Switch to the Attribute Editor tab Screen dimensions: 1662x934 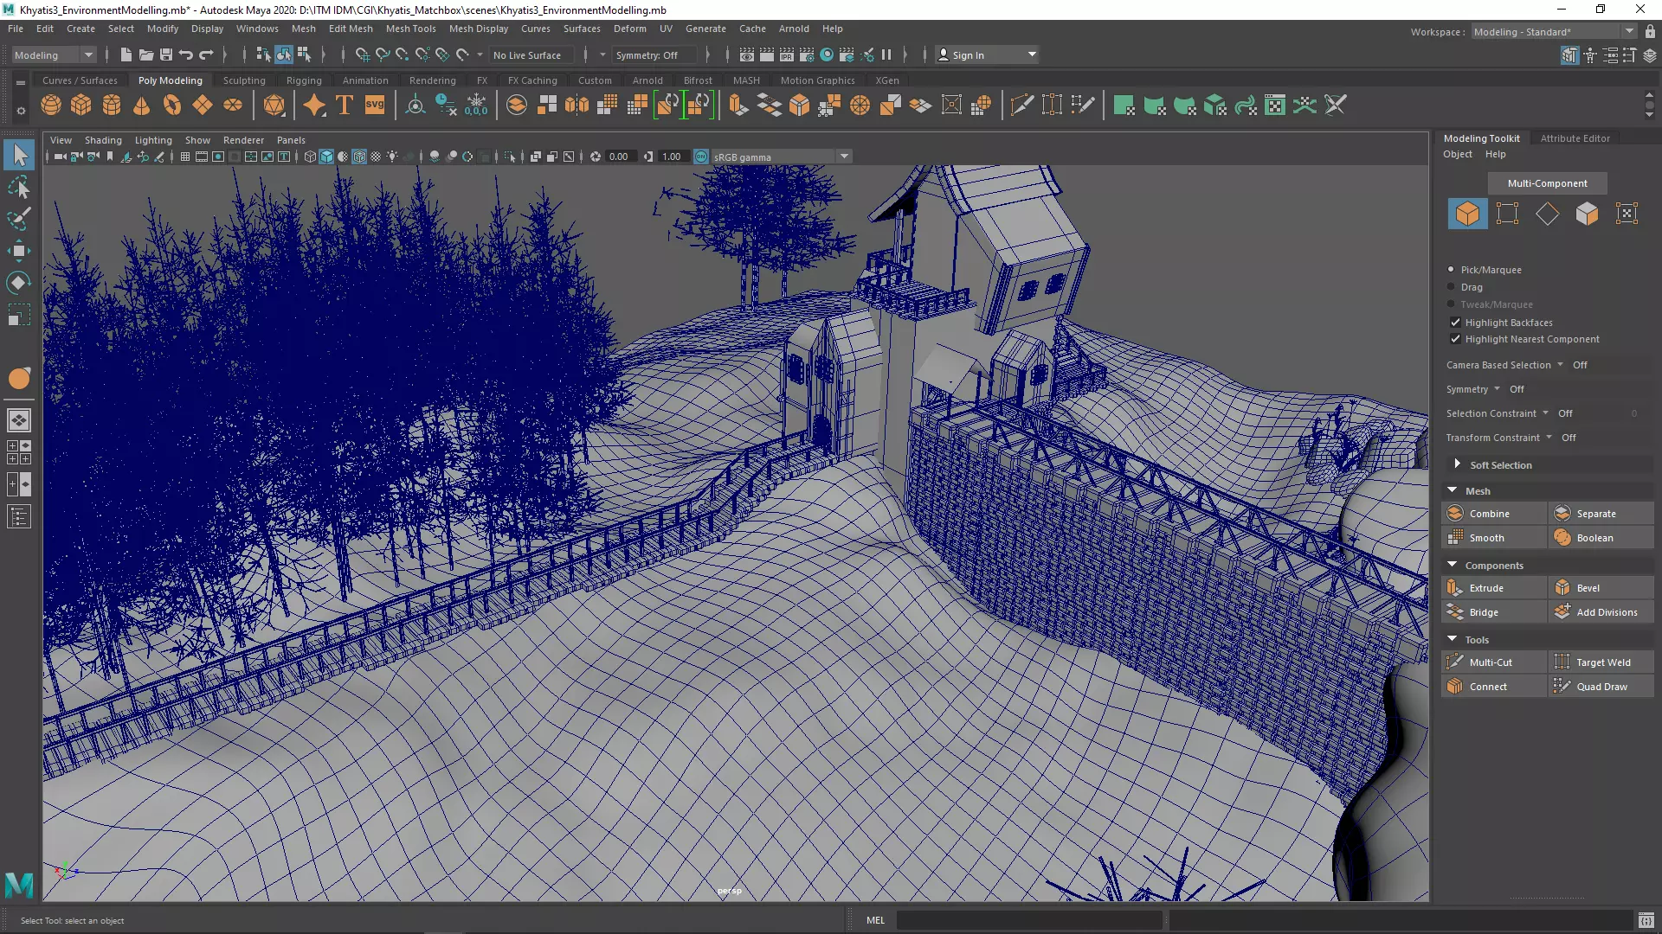[1575, 138]
